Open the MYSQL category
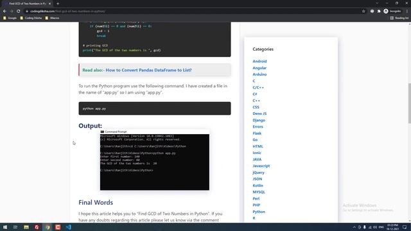411x231 pixels. (x=259, y=192)
